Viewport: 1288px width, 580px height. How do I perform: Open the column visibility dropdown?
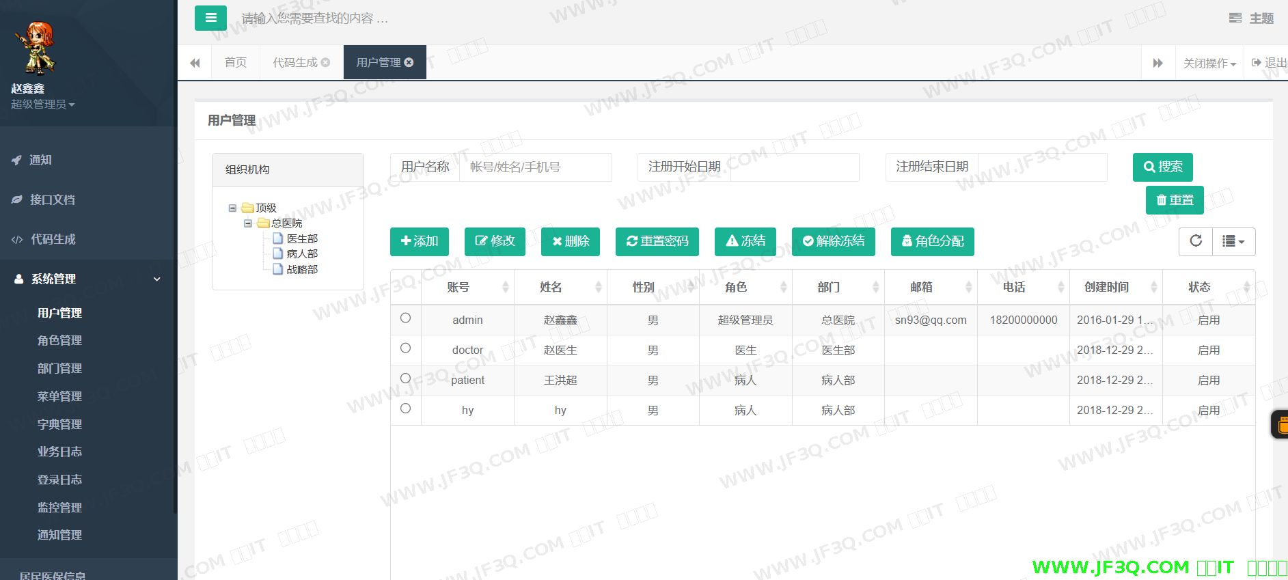[1233, 241]
